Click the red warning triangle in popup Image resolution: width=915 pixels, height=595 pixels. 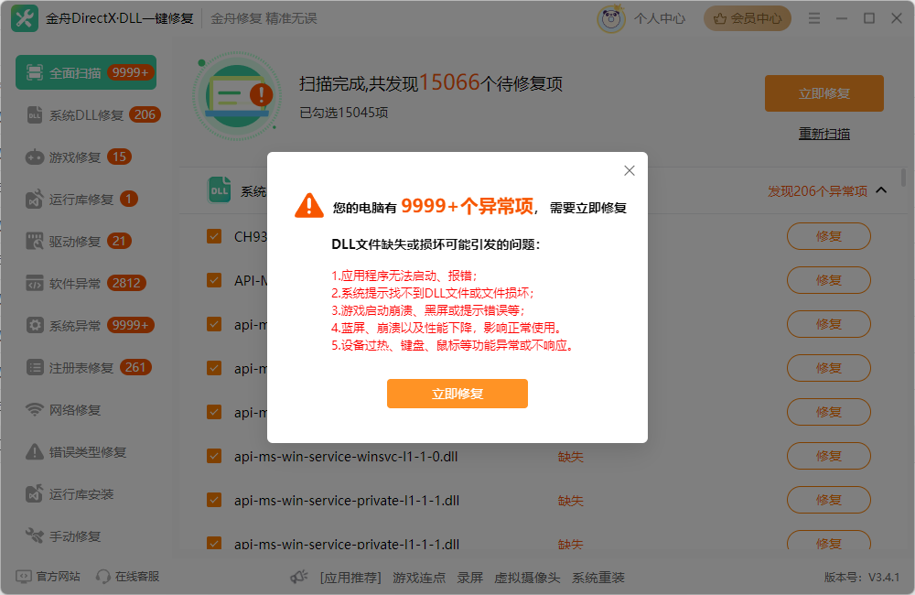click(x=309, y=206)
